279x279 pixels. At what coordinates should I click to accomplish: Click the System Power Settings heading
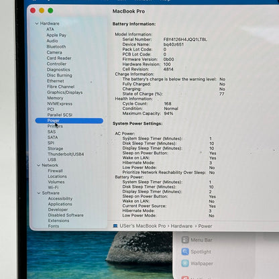137,123
